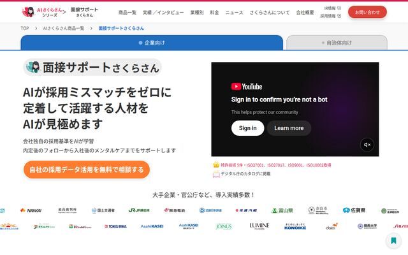Open さくらさんについて in the header
The image size is (408, 255).
click(x=270, y=13)
